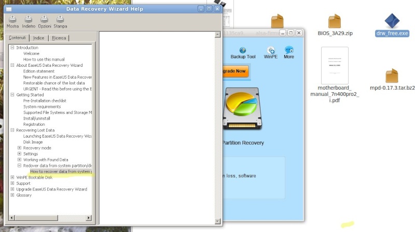415x232 pixels.
Task: Collapse Recover data from system partition node
Action: (x=19, y=165)
